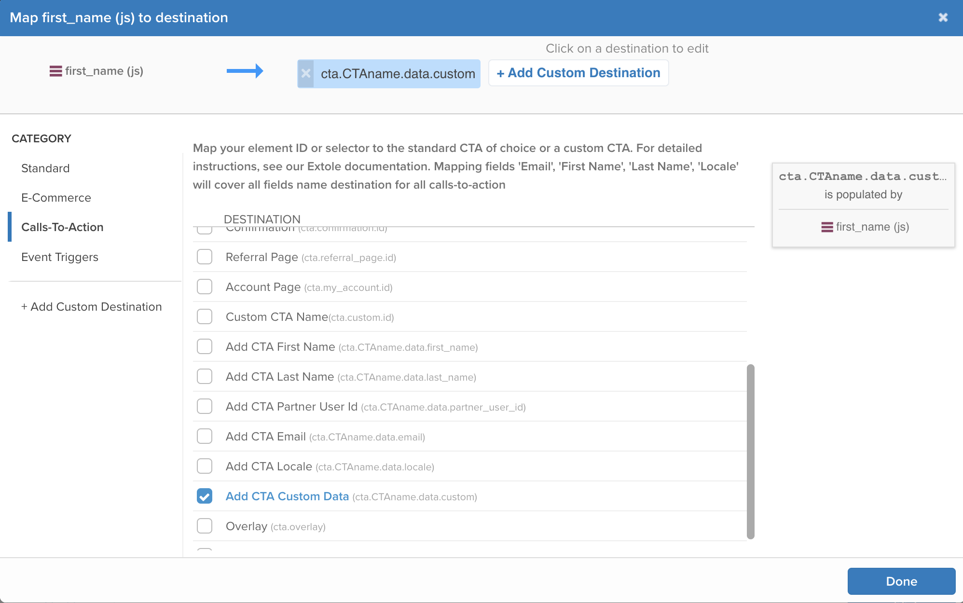Check the Overlay checkbox
Viewport: 963px width, 603px height.
205,526
